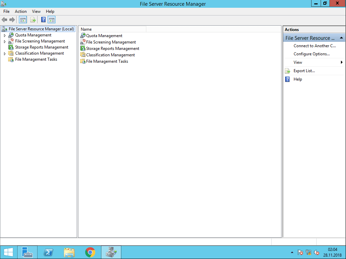Select Storage Reports Management in the middle pane
This screenshot has width=346, height=259.
point(112,48)
